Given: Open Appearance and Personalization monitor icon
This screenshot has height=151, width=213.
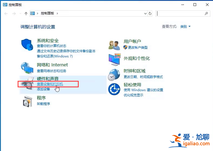Looking at the screenshot, I should [115, 60].
